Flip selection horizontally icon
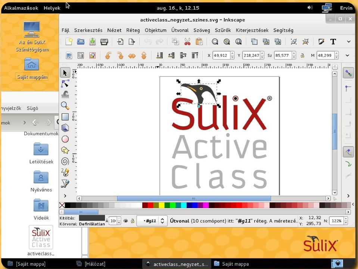358x269 pixels. coord(132,55)
